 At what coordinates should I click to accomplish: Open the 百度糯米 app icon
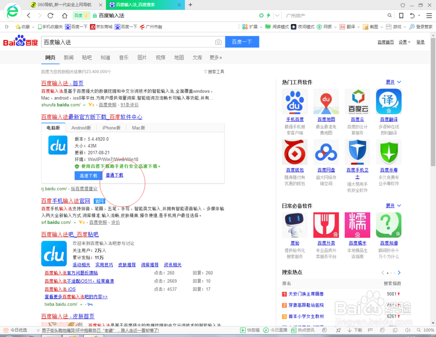coord(358,225)
